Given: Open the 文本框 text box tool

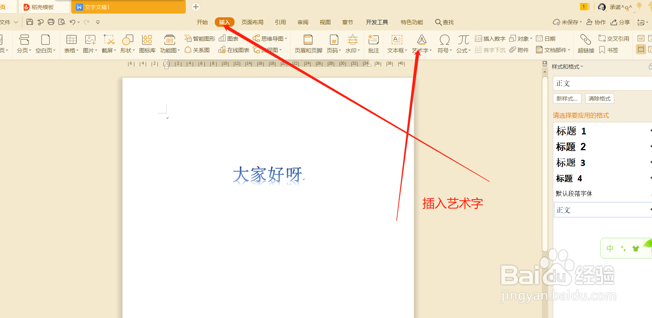Looking at the screenshot, I should coord(397,44).
